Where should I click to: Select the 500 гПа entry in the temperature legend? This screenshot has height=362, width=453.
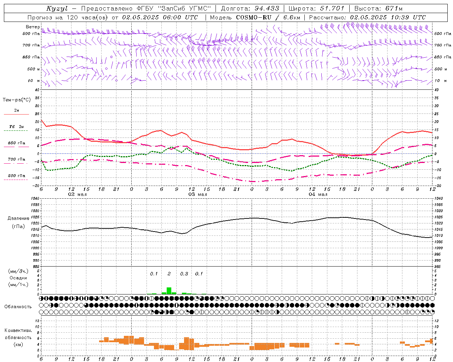[x=17, y=176]
